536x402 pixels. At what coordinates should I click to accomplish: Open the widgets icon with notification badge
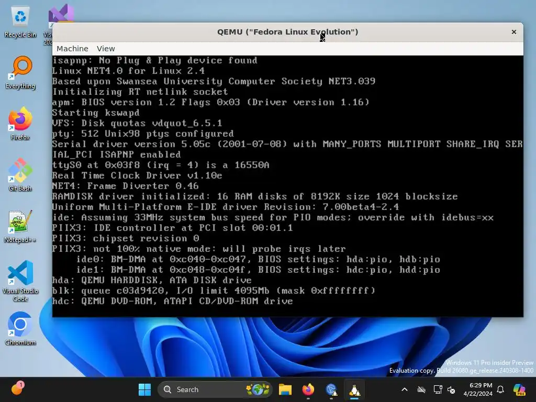[17, 389]
